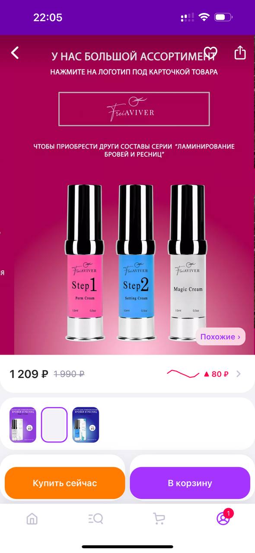Viewport: 255px width, 553px height.
Task: Open the catalog search tab icon
Action: (x=96, y=518)
